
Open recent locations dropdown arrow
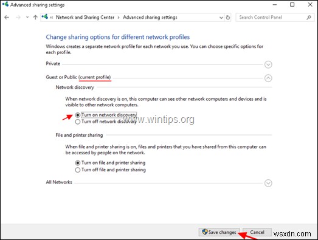coord(27,18)
